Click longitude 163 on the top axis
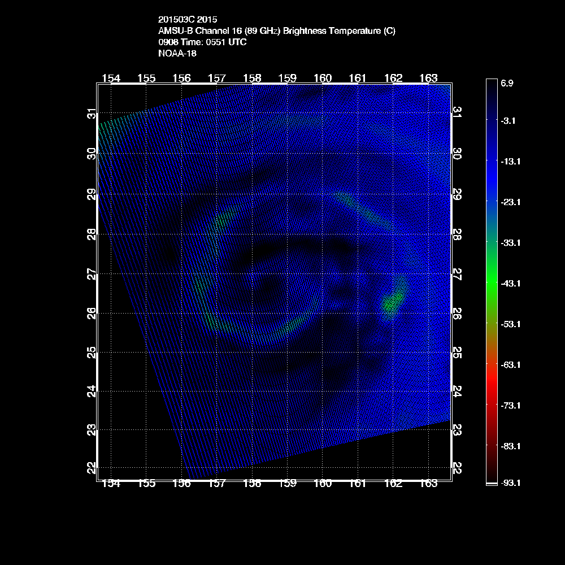565x565 pixels. (428, 78)
